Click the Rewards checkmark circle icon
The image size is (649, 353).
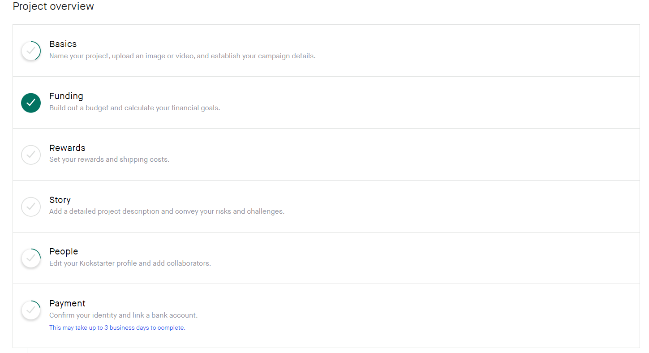pyautogui.click(x=31, y=155)
